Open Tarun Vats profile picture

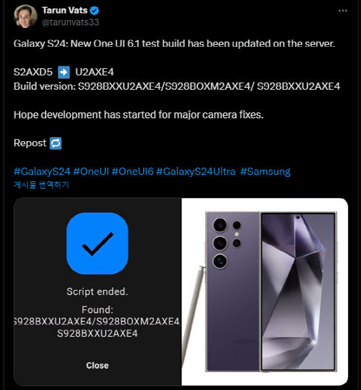coord(25,16)
